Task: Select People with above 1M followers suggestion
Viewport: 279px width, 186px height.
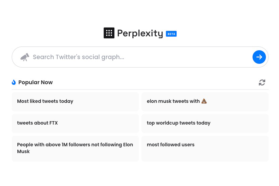Action: click(x=75, y=148)
